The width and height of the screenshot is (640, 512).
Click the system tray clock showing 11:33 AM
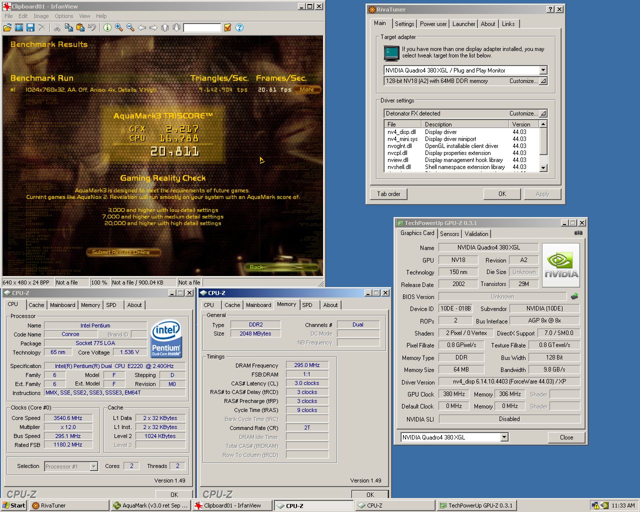pos(623,505)
